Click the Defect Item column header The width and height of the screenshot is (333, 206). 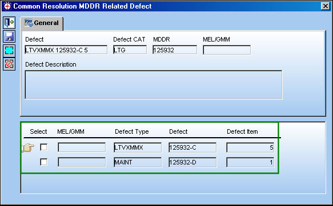tap(242, 131)
